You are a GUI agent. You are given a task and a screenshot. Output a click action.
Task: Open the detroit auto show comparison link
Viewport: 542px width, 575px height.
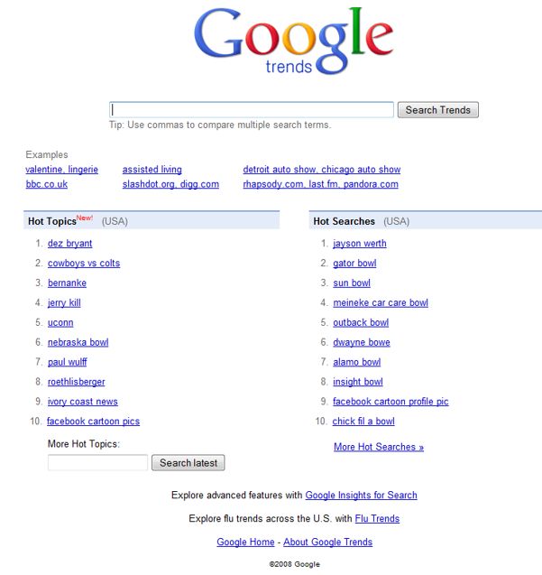coord(322,170)
